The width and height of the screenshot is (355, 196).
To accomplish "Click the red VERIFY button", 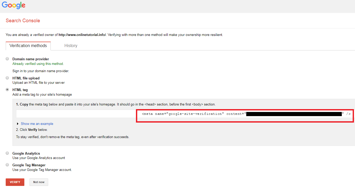I will click(15, 182).
